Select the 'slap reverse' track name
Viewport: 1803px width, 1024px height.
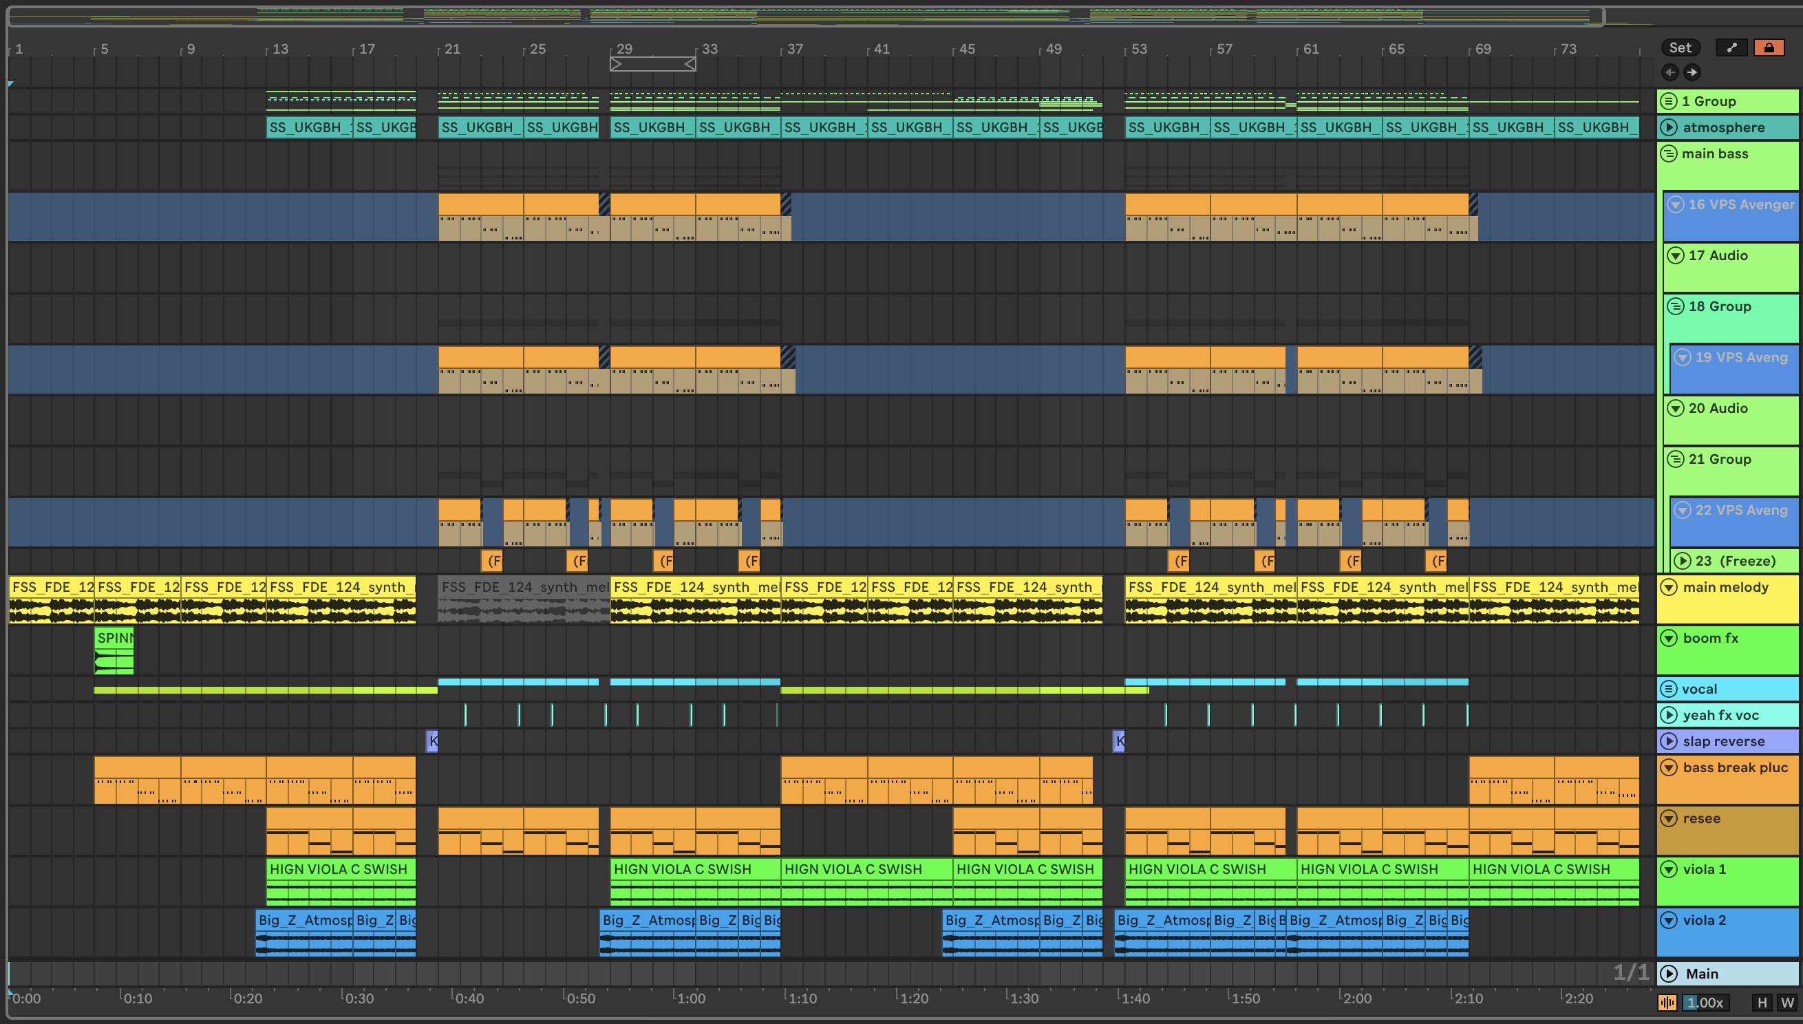[x=1724, y=741]
